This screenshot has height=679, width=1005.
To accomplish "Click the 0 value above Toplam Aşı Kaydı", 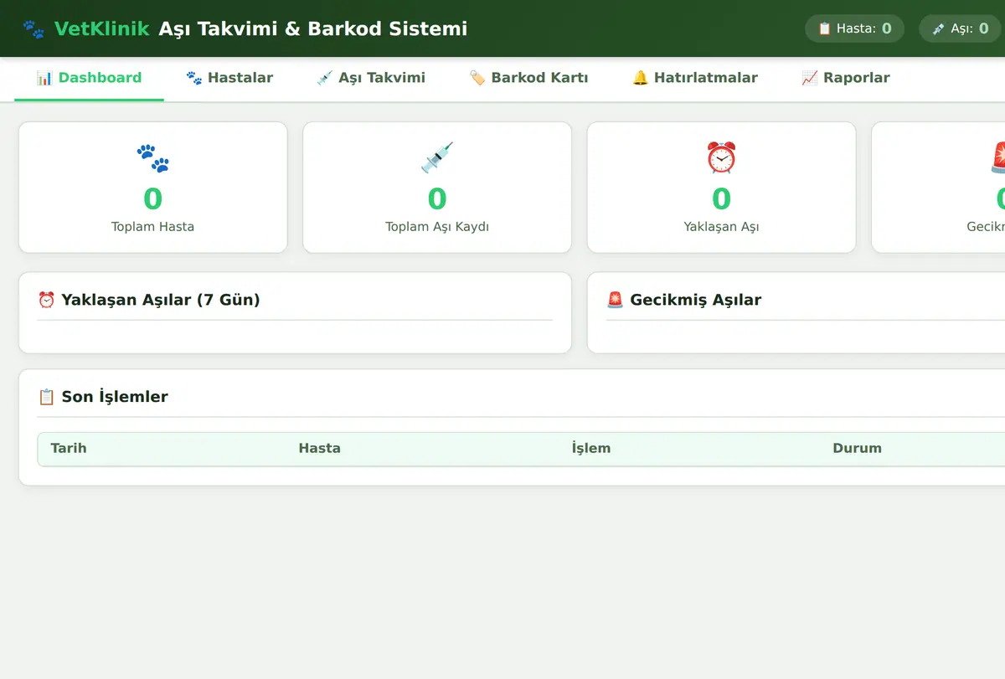I will pyautogui.click(x=437, y=199).
